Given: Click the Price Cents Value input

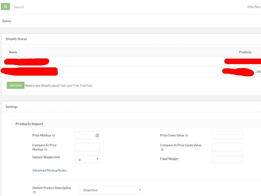Looking at the screenshot, I should click(227, 135).
